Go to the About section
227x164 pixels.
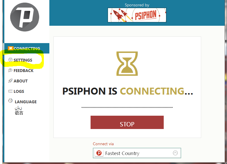[21, 81]
